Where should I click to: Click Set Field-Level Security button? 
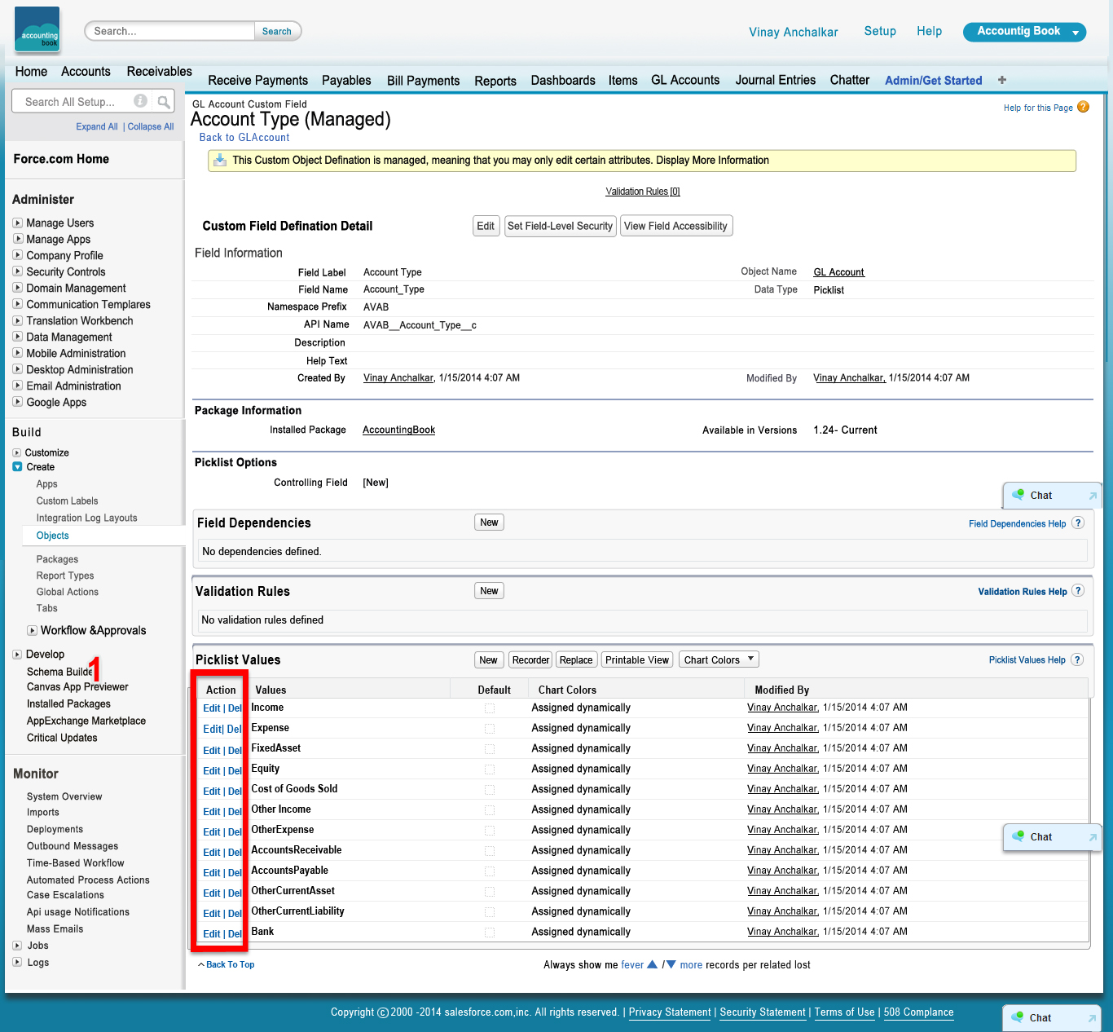tap(560, 226)
